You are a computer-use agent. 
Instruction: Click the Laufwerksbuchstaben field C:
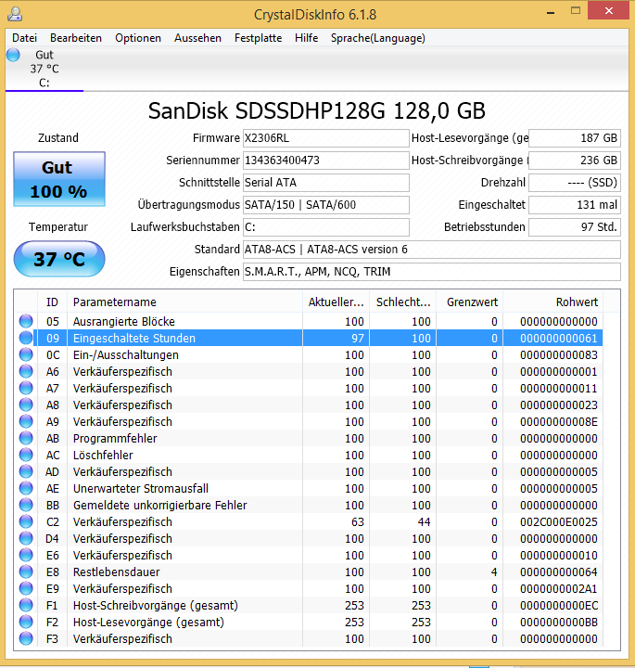[326, 227]
